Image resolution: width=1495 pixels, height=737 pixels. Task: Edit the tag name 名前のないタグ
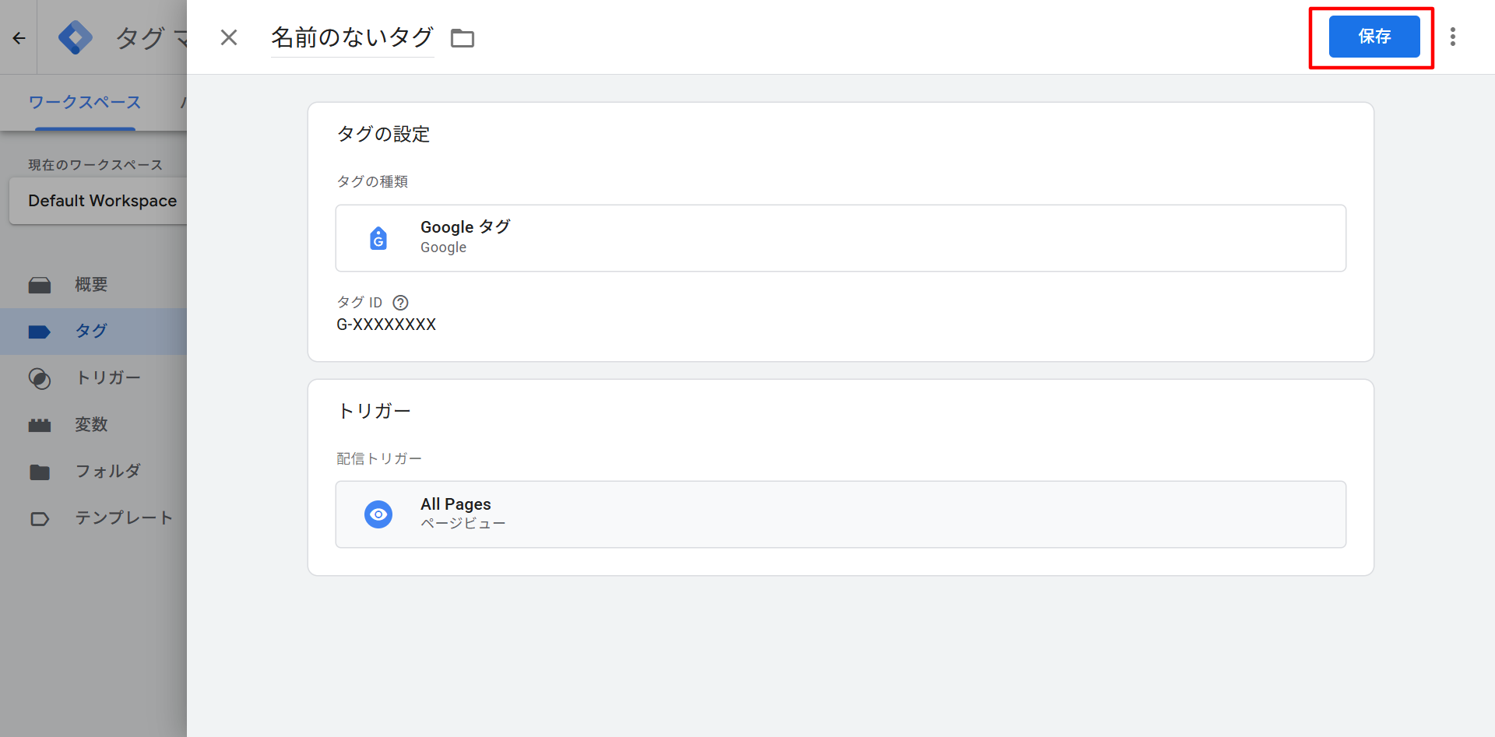(x=352, y=37)
